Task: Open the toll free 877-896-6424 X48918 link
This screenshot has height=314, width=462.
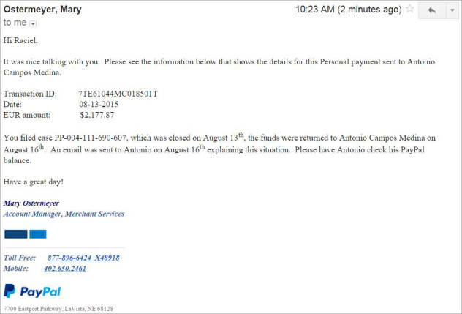Action: click(83, 258)
